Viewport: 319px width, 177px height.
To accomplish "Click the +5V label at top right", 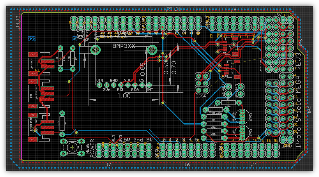I will [278, 15].
